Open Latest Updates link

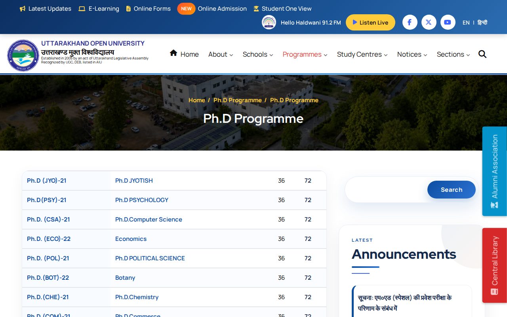tap(46, 9)
